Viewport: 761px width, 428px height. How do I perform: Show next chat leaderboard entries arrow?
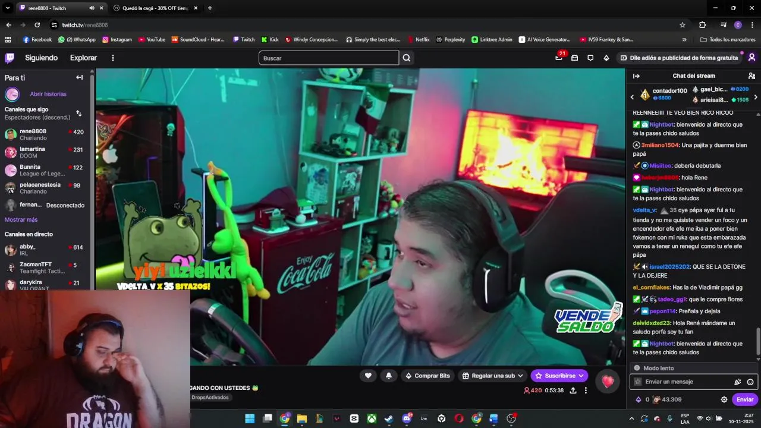pos(756,97)
